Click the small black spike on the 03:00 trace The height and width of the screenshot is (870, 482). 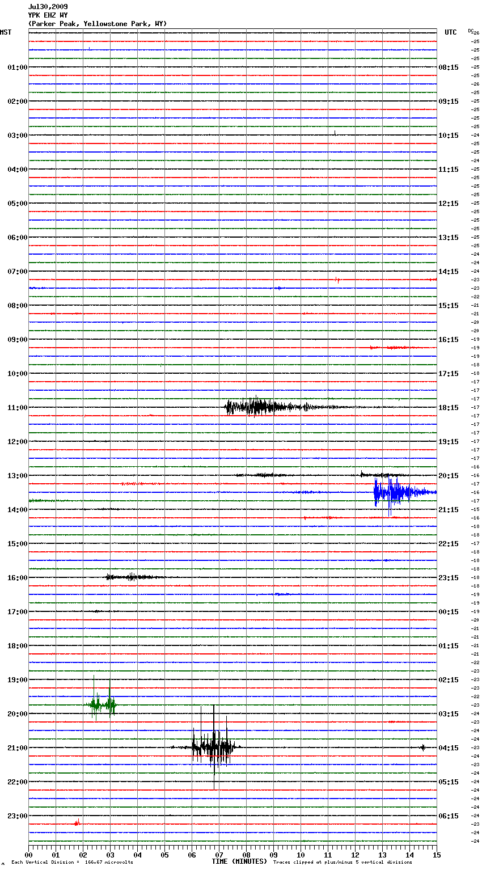pos(335,133)
